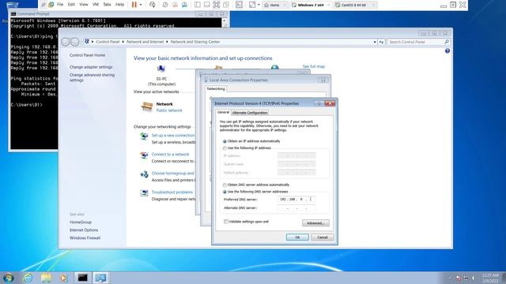Open the snapshot manager icon
The height and width of the screenshot is (284, 506).
(184, 5)
